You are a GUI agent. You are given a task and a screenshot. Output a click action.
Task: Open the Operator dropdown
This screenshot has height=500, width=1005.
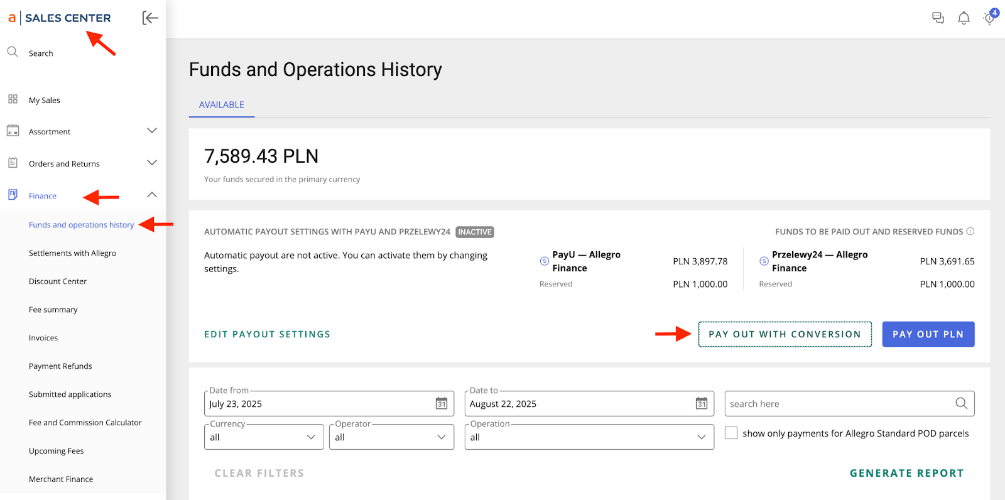[x=391, y=437]
